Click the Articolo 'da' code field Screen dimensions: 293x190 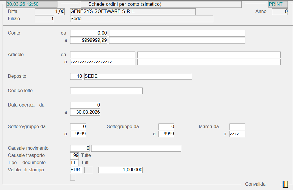(102, 55)
